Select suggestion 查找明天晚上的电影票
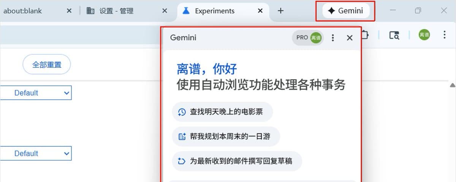Viewport: 456px width, 182px height. (x=223, y=112)
